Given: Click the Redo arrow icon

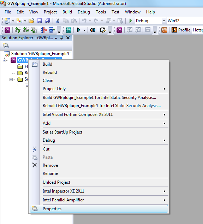Looking at the screenshot, I should [96, 21].
